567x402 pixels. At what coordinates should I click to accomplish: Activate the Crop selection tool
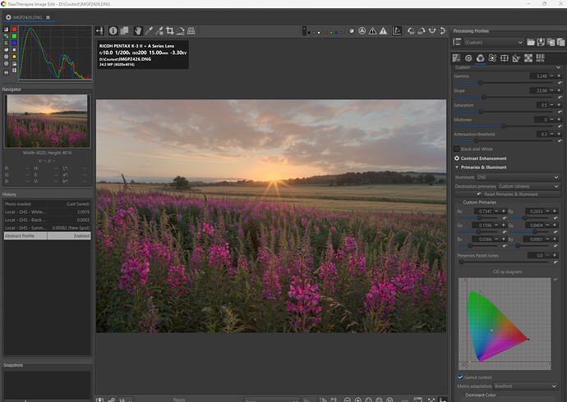[x=170, y=30]
